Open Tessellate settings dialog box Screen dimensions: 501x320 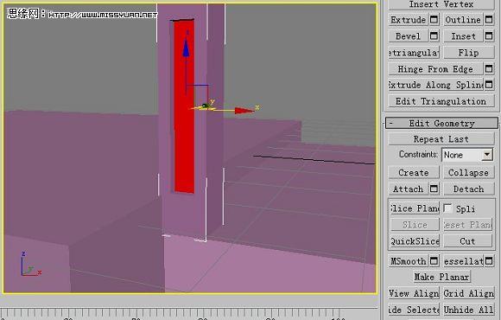click(x=489, y=261)
